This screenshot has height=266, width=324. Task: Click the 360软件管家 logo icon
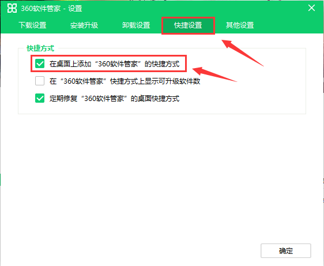(12, 8)
